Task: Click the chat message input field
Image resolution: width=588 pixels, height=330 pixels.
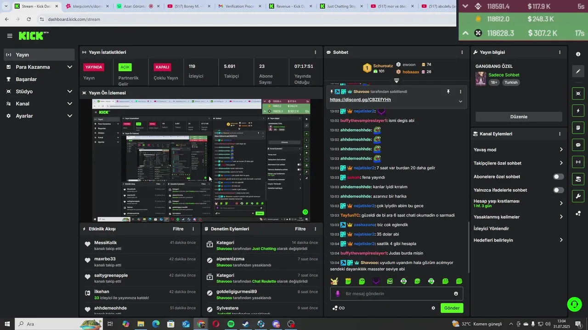Action: 396,294
